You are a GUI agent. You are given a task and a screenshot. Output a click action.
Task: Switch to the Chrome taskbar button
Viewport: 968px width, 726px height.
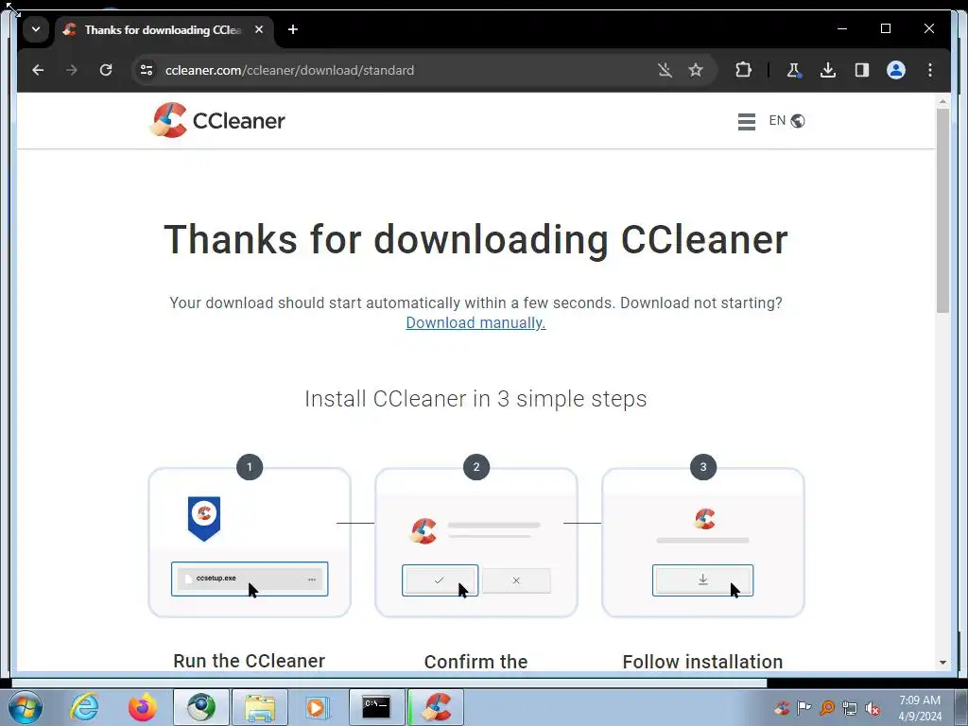click(200, 707)
